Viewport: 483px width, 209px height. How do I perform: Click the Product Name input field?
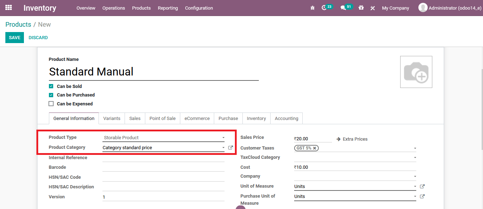click(x=154, y=72)
